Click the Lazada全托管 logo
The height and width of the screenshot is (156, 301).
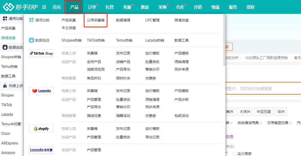[41, 150]
